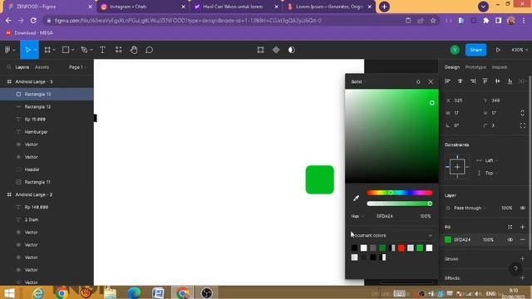Select the Rectangle shape tool

coord(66,50)
